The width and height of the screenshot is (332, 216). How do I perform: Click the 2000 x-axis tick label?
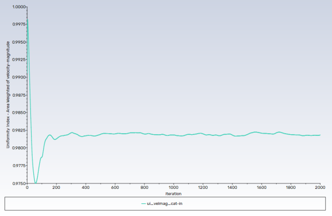pos(320,187)
